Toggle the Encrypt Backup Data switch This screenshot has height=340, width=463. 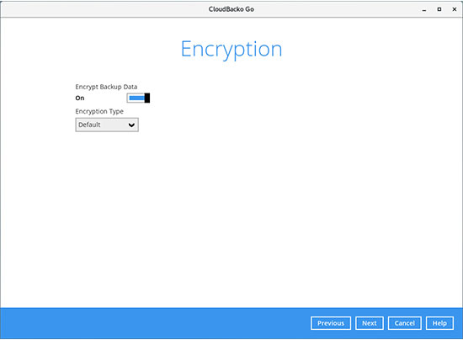138,98
